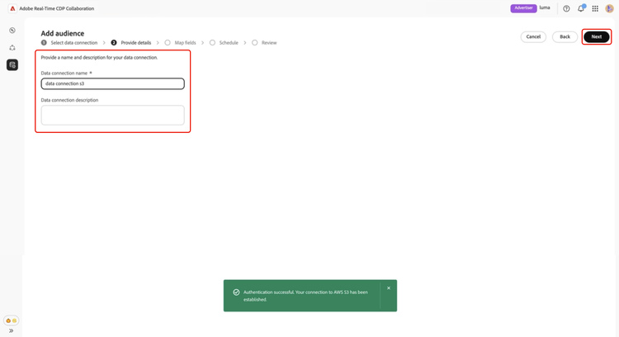Click the 'Provide a name and description' text
Image resolution: width=619 pixels, height=337 pixels.
click(x=99, y=58)
